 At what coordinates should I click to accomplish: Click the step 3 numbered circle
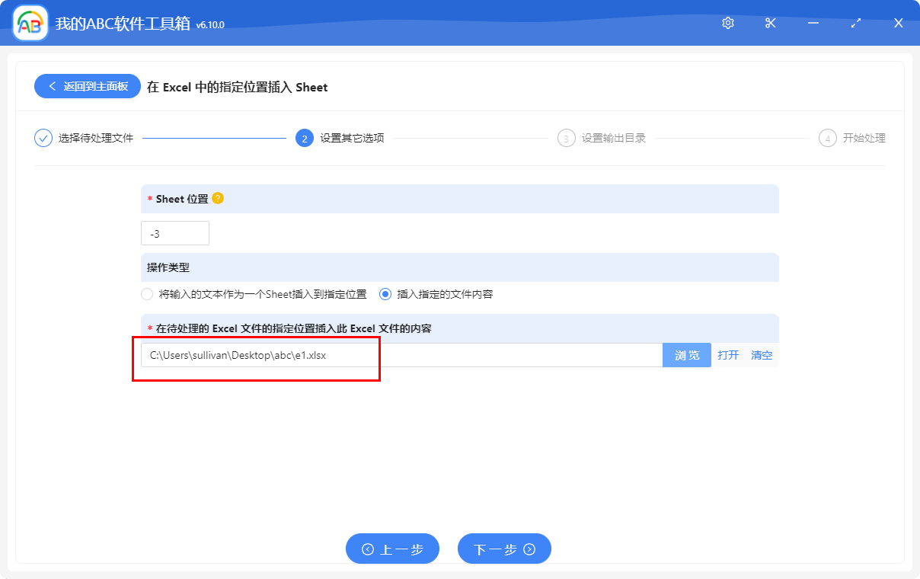coord(567,138)
